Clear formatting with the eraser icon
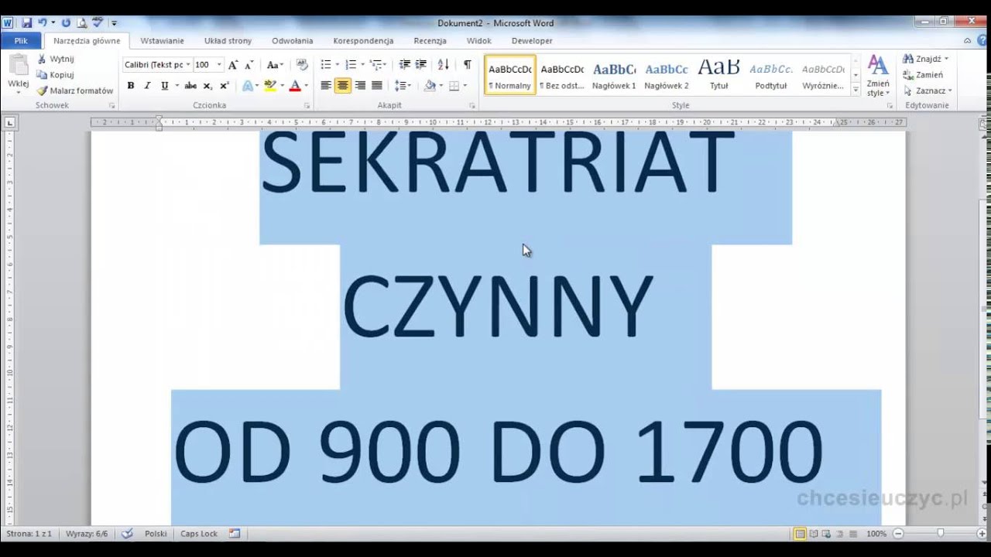Image resolution: width=991 pixels, height=557 pixels. pyautogui.click(x=302, y=65)
